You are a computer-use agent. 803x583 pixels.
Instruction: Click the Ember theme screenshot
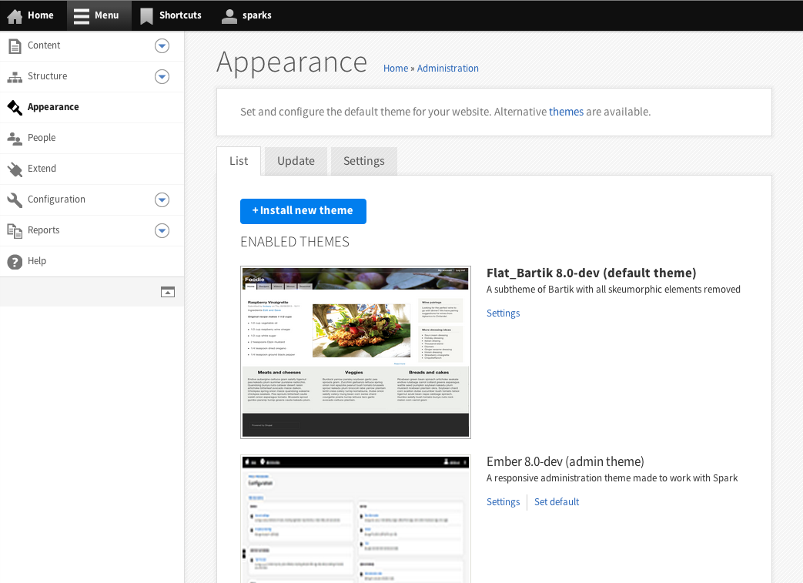(356, 518)
